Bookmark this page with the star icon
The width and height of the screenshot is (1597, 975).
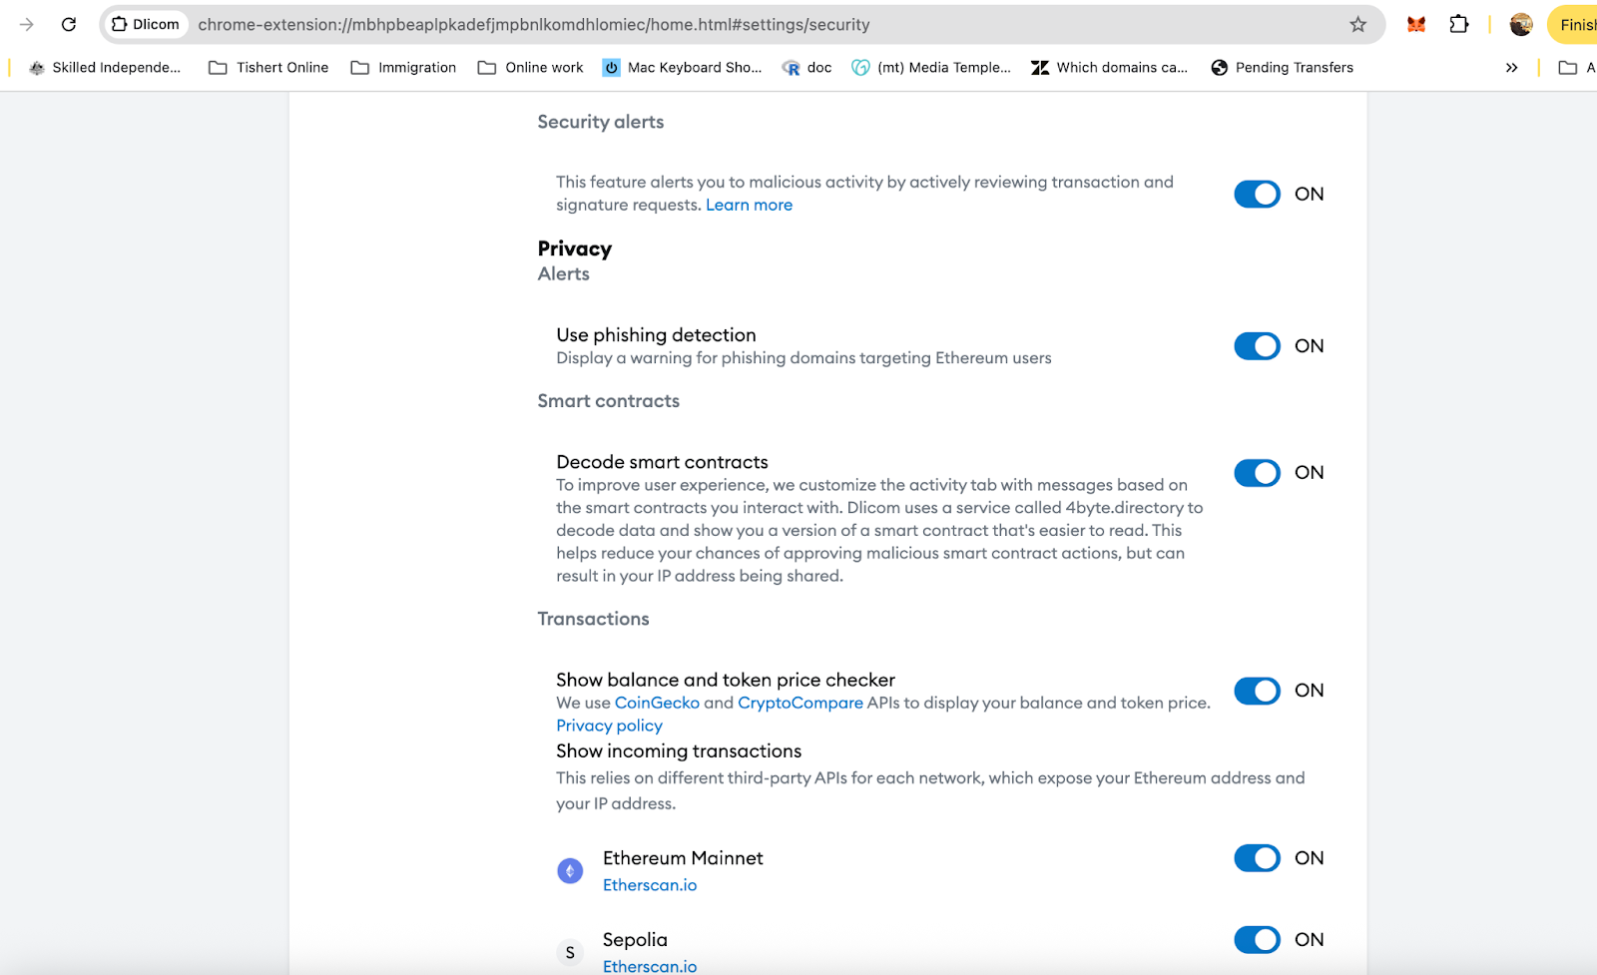(x=1357, y=25)
